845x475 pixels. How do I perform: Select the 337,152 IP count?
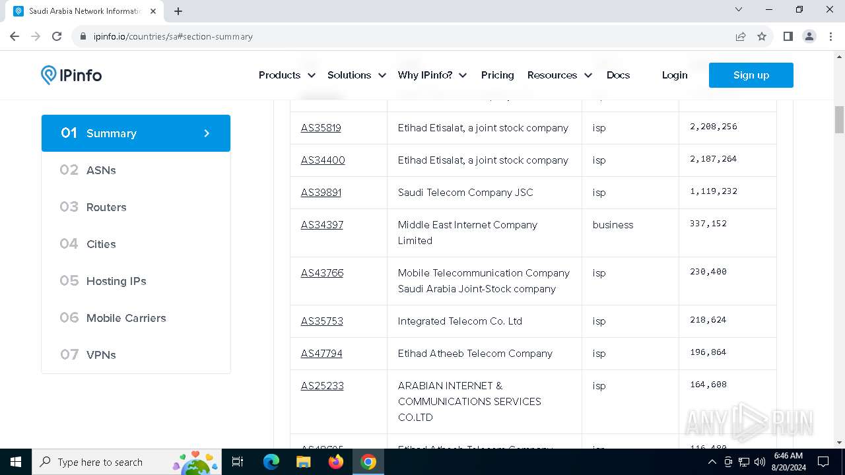(708, 224)
